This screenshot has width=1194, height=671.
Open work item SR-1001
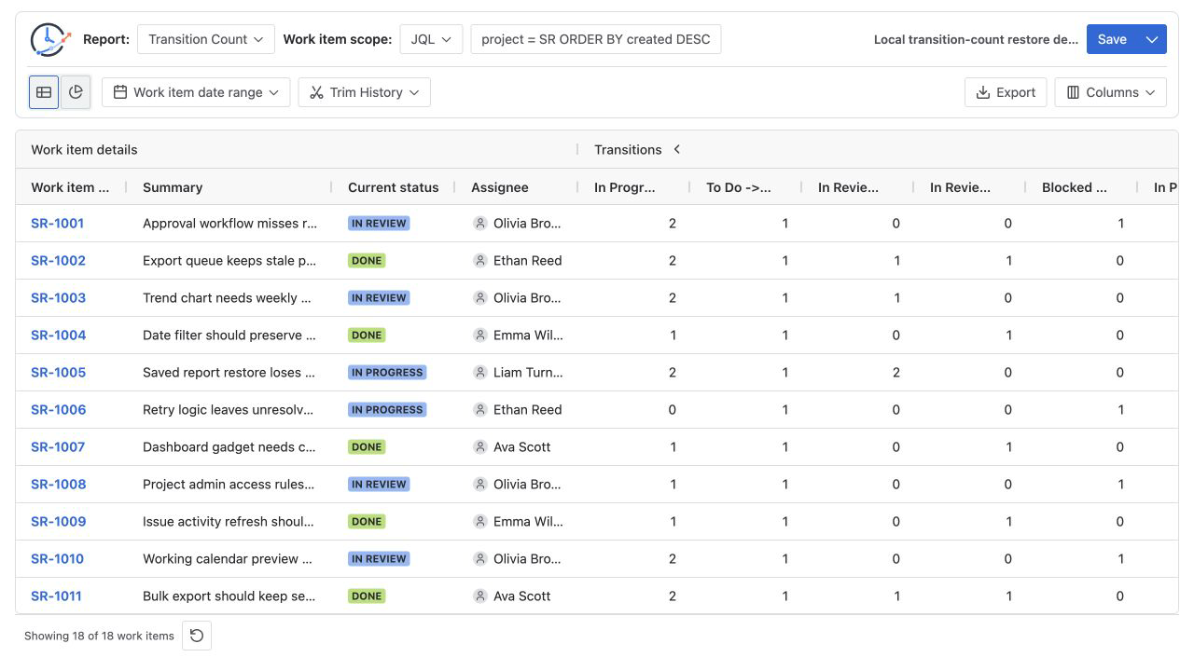(57, 223)
